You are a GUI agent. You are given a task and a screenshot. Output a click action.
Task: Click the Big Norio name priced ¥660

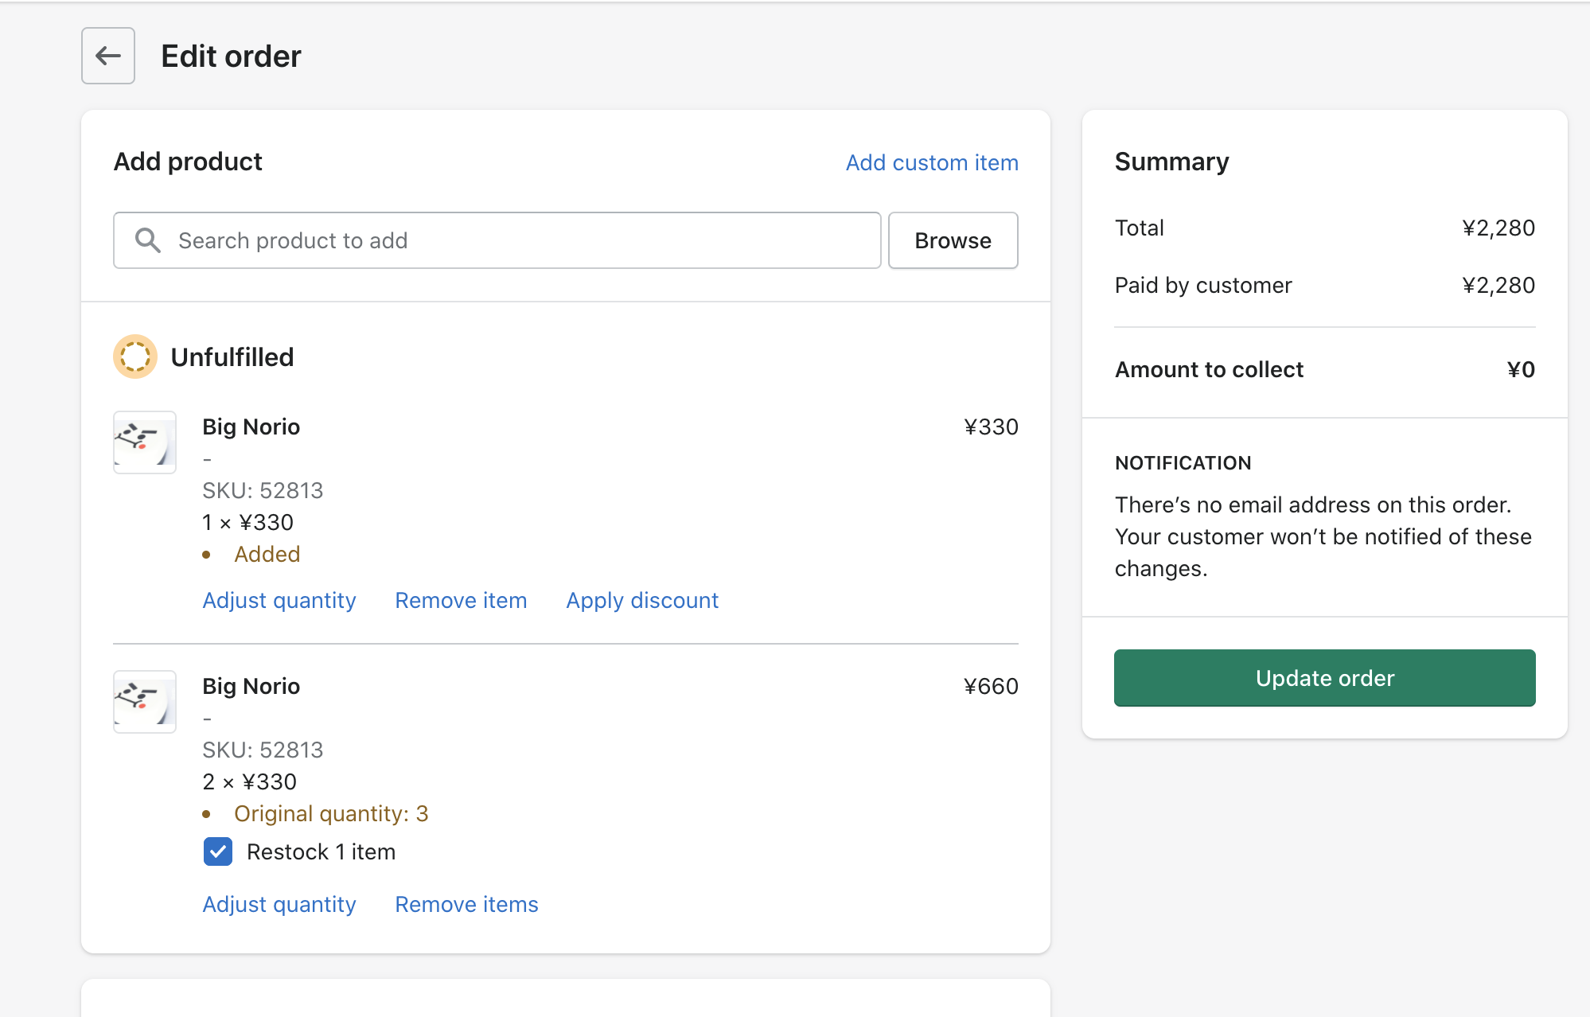pos(251,686)
